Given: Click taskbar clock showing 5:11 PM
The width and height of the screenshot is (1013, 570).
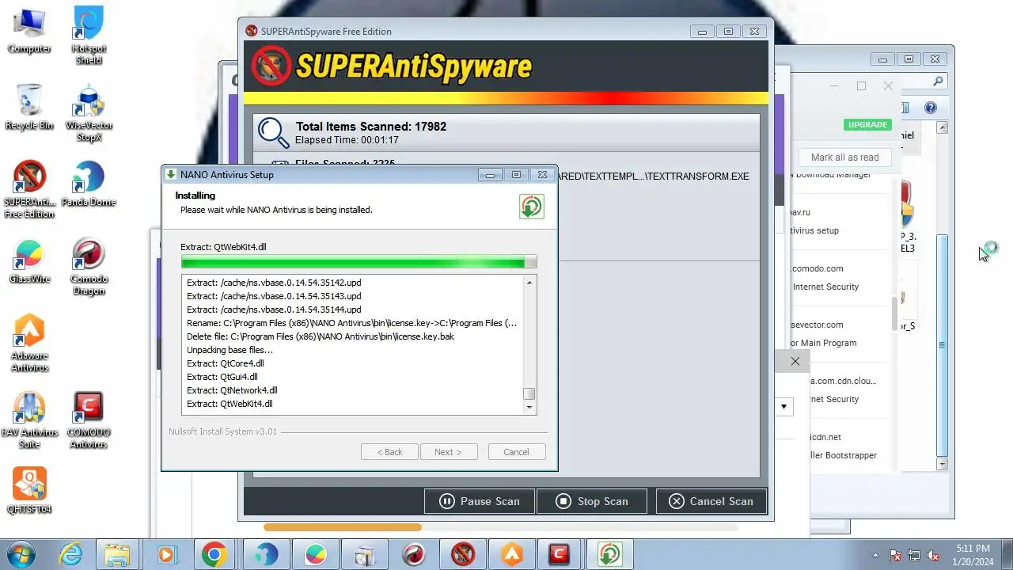Looking at the screenshot, I should click(x=973, y=555).
